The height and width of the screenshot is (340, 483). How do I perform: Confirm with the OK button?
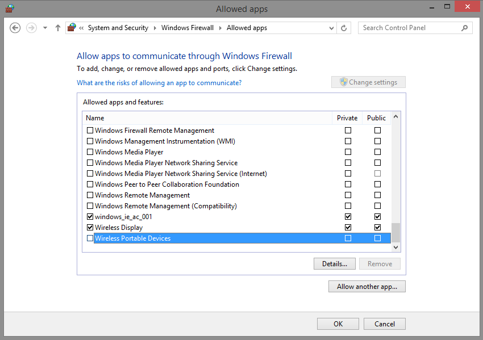coord(338,324)
